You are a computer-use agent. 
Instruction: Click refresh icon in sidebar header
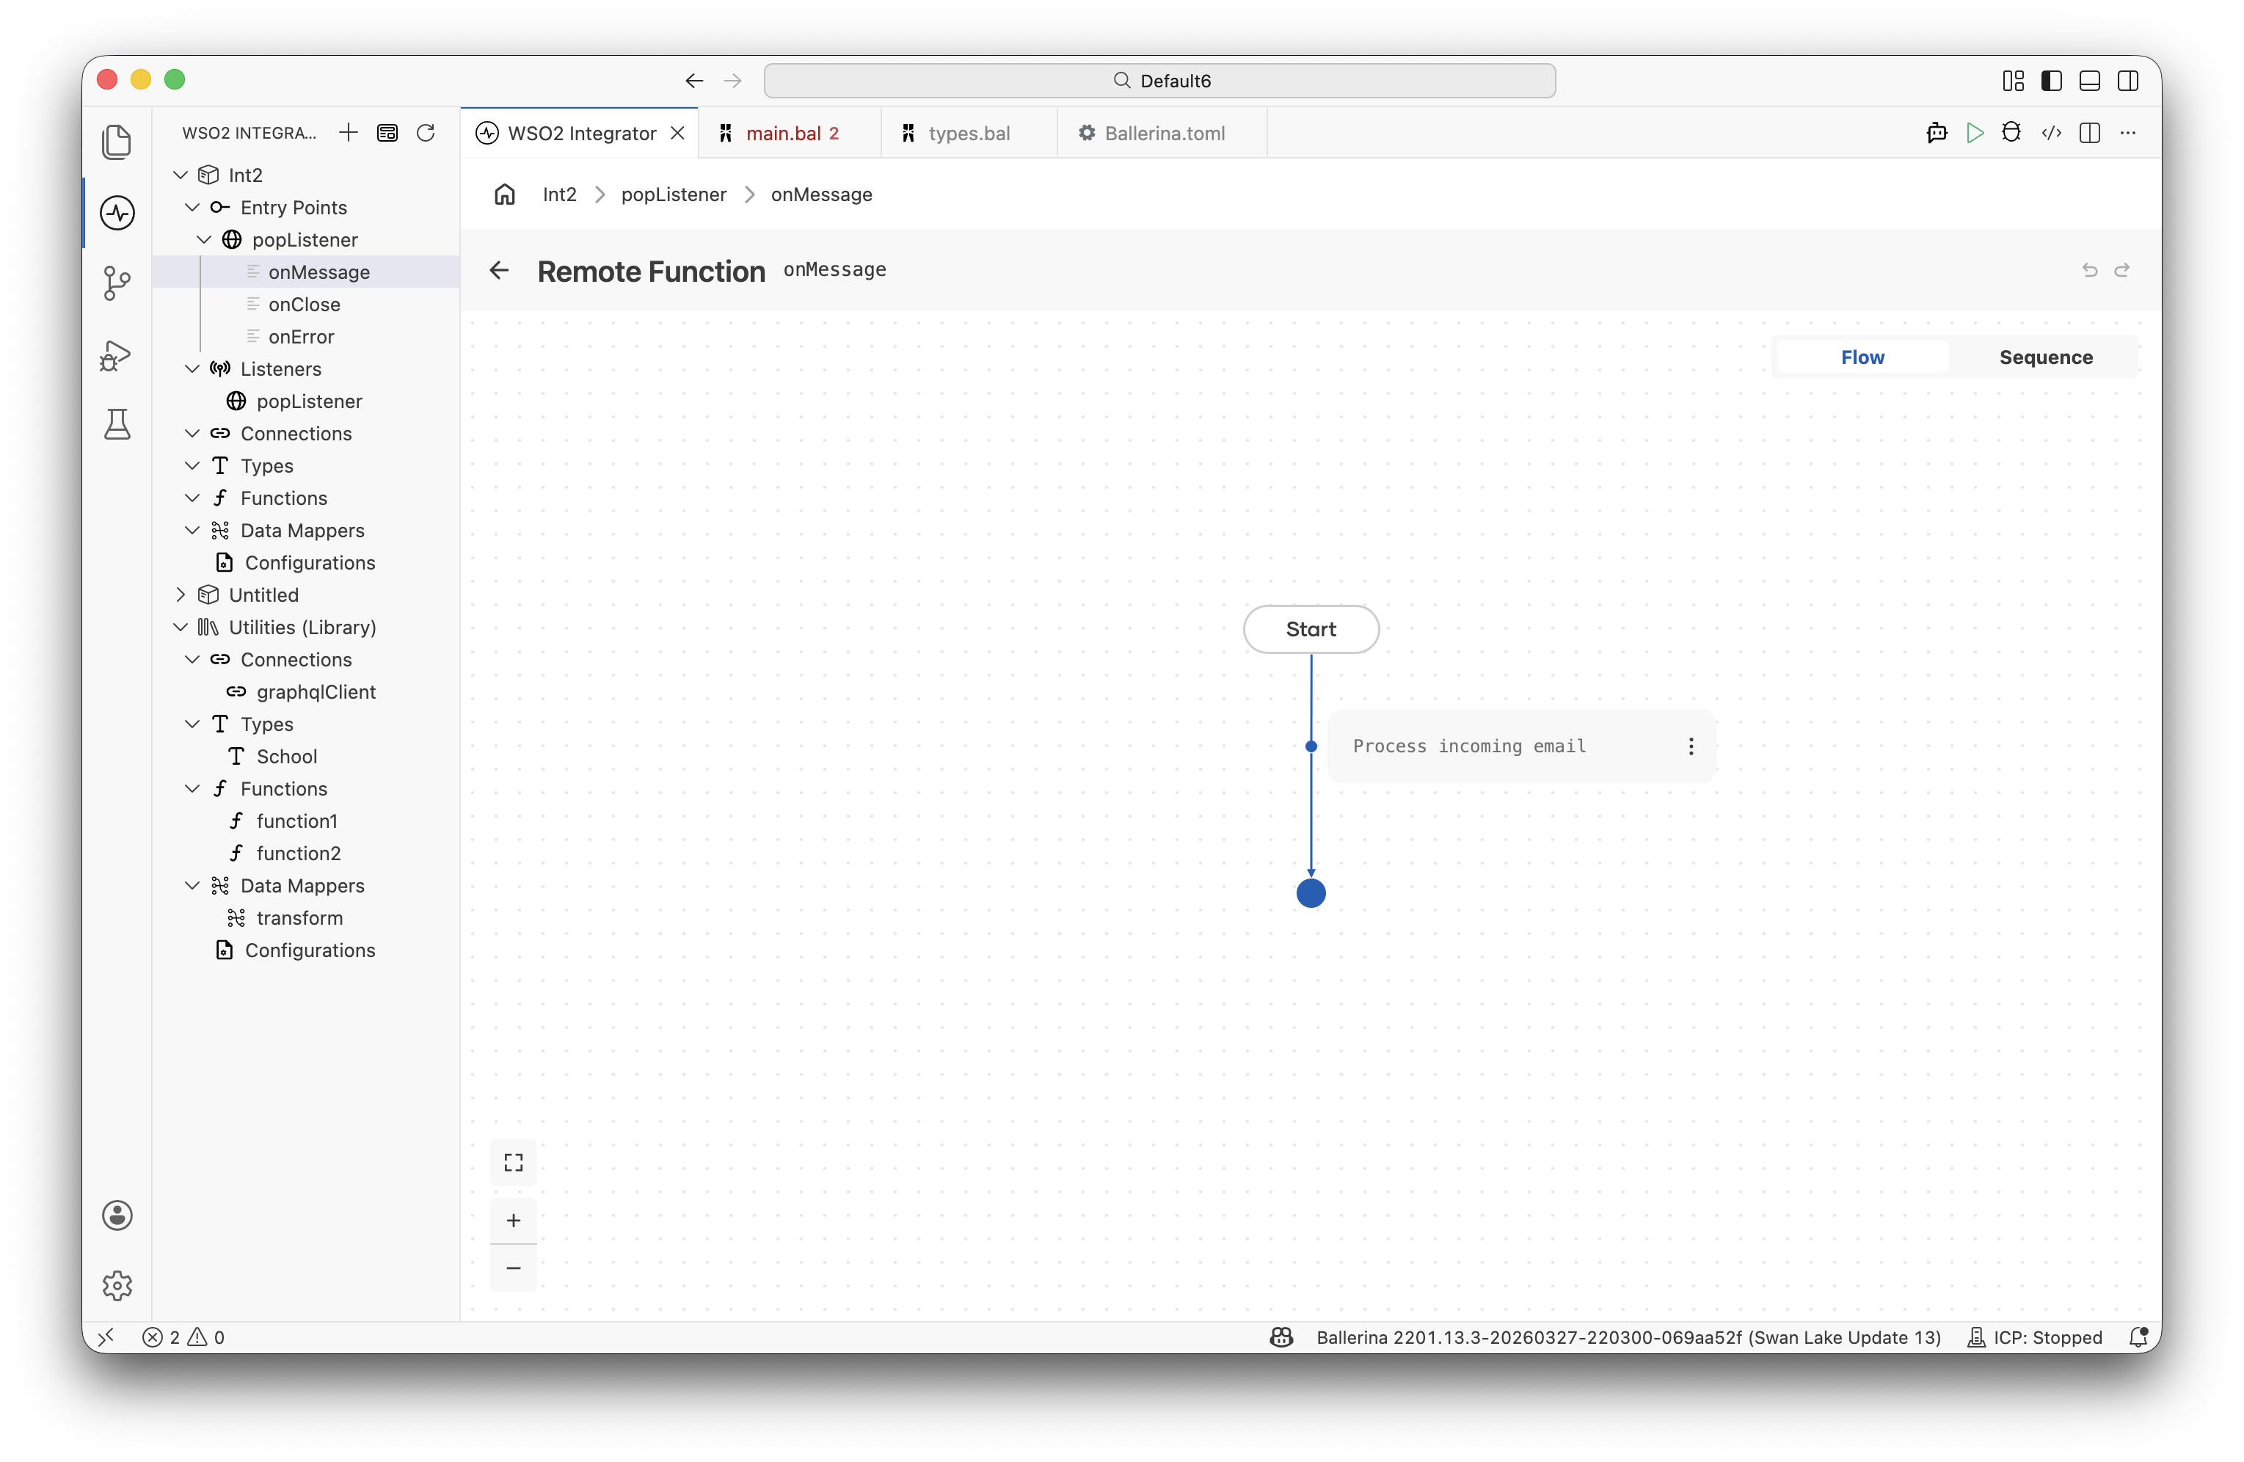coord(425,133)
